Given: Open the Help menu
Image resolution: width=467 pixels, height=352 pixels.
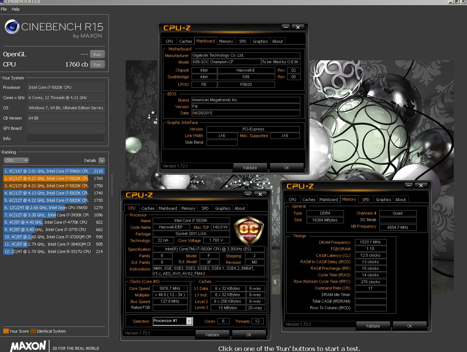Looking at the screenshot, I should [x=16, y=9].
